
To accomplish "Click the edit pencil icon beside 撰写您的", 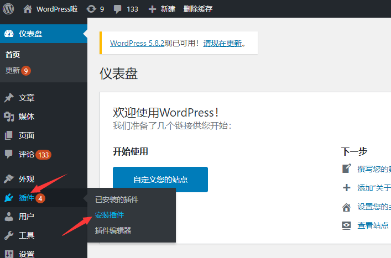I will click(346, 169).
